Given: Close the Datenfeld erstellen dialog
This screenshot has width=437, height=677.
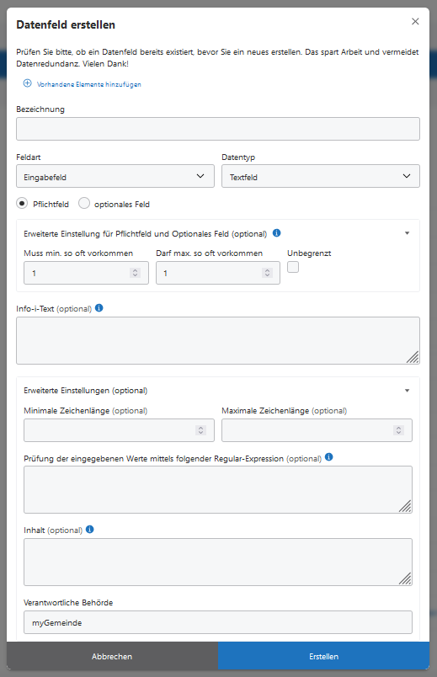Looking at the screenshot, I should coord(415,22).
